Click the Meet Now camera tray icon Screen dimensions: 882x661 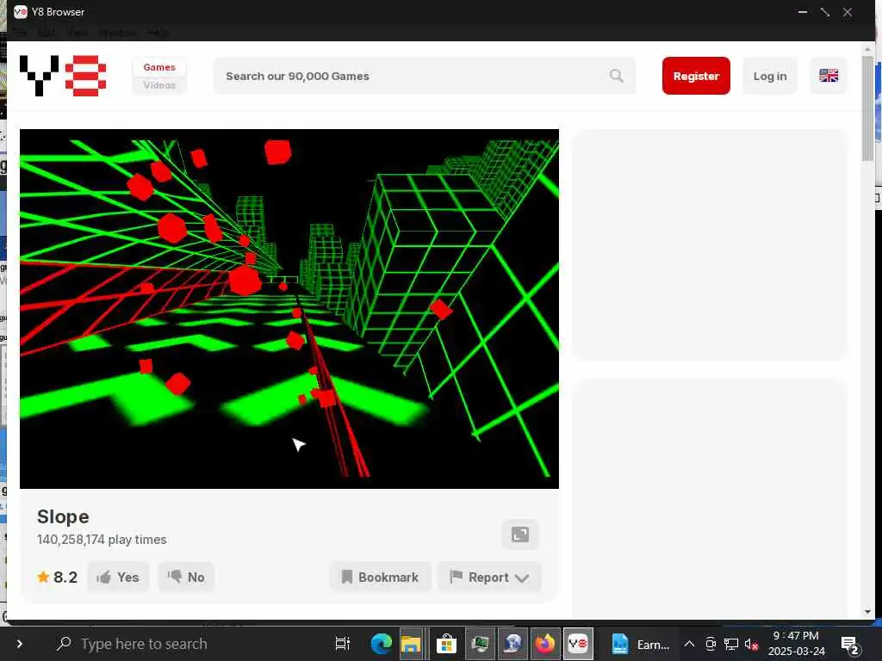711,644
